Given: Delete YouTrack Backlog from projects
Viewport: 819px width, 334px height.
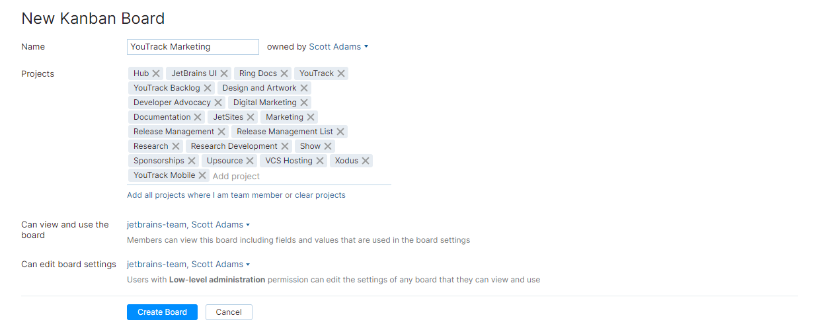Looking at the screenshot, I should tap(208, 88).
